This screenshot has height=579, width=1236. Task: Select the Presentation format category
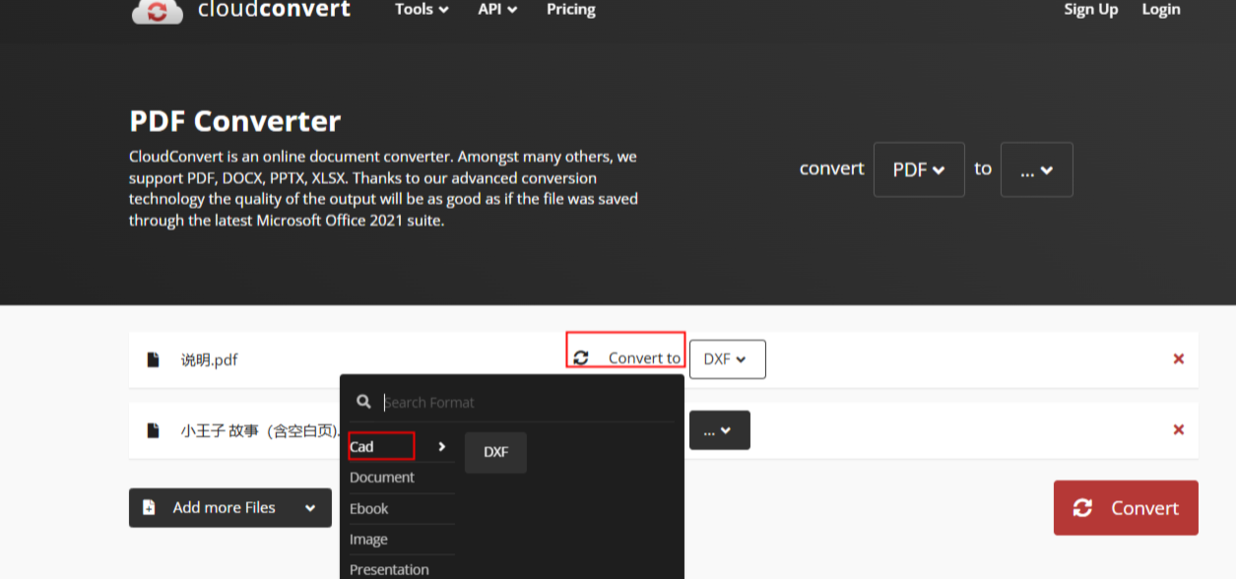[389, 570]
